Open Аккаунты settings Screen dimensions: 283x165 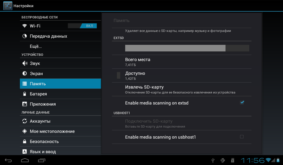click(61, 121)
